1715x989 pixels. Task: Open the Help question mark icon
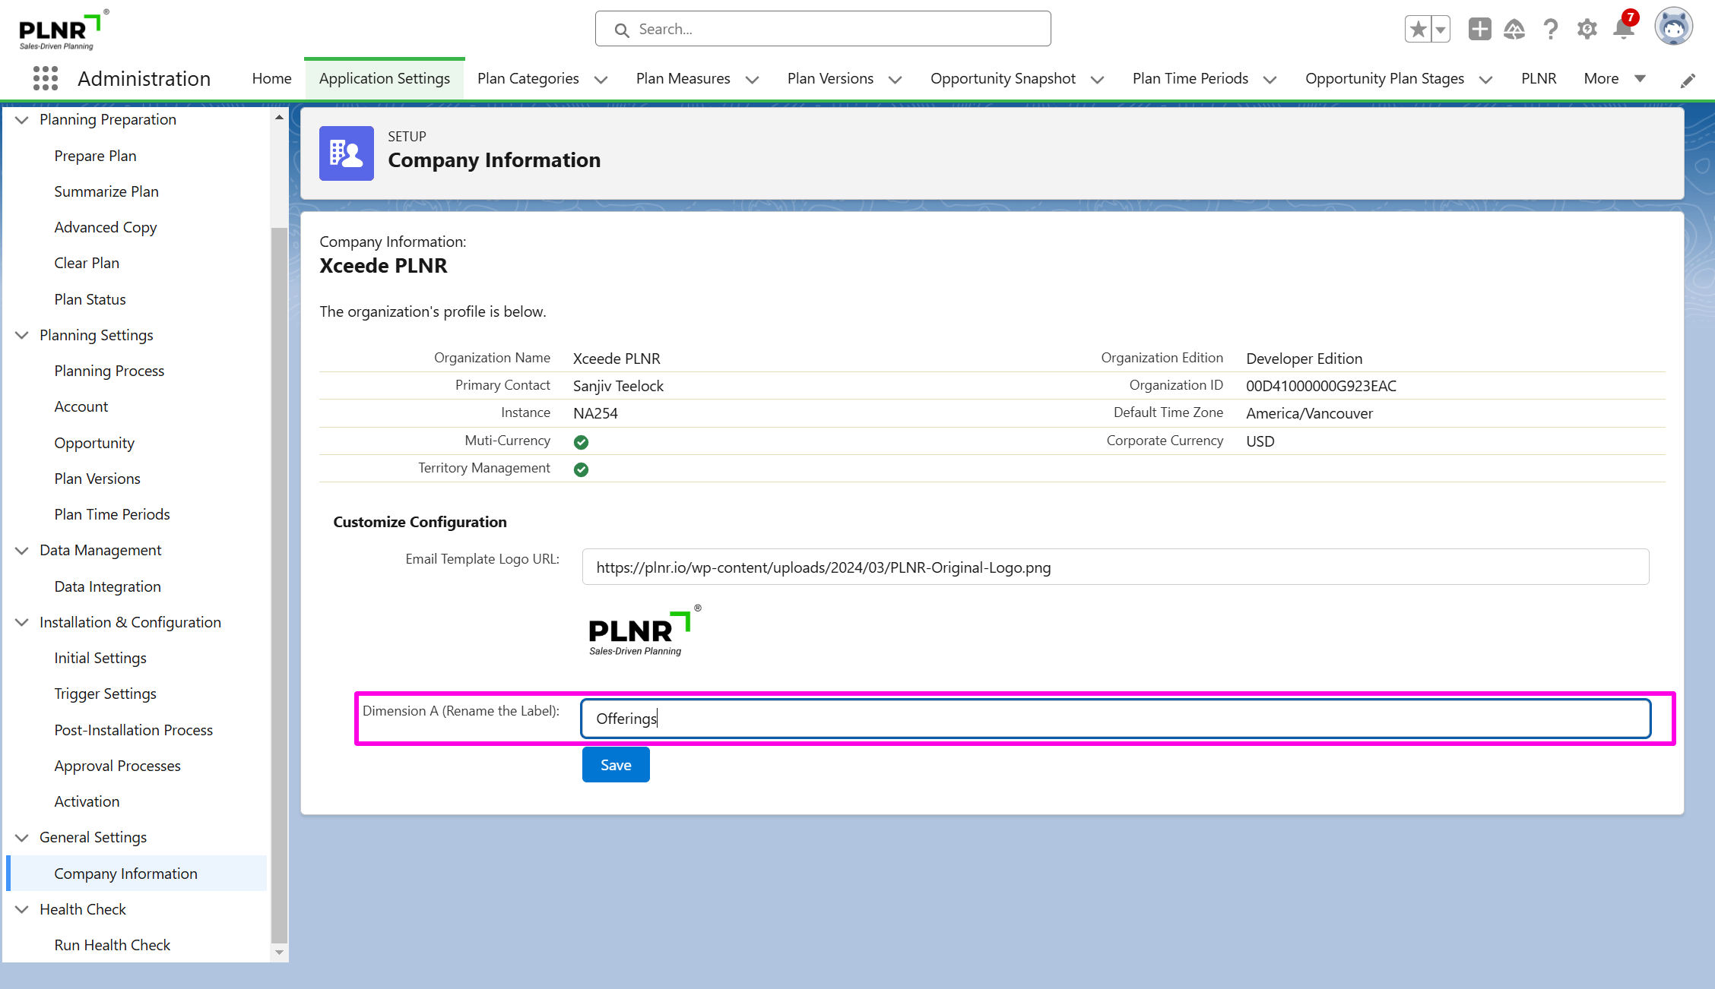pos(1550,30)
